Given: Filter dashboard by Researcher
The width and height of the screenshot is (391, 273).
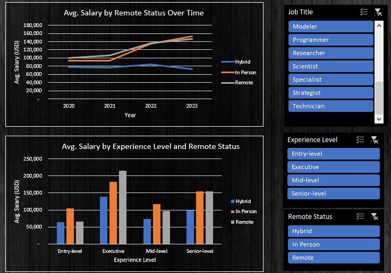Looking at the screenshot, I should (331, 53).
